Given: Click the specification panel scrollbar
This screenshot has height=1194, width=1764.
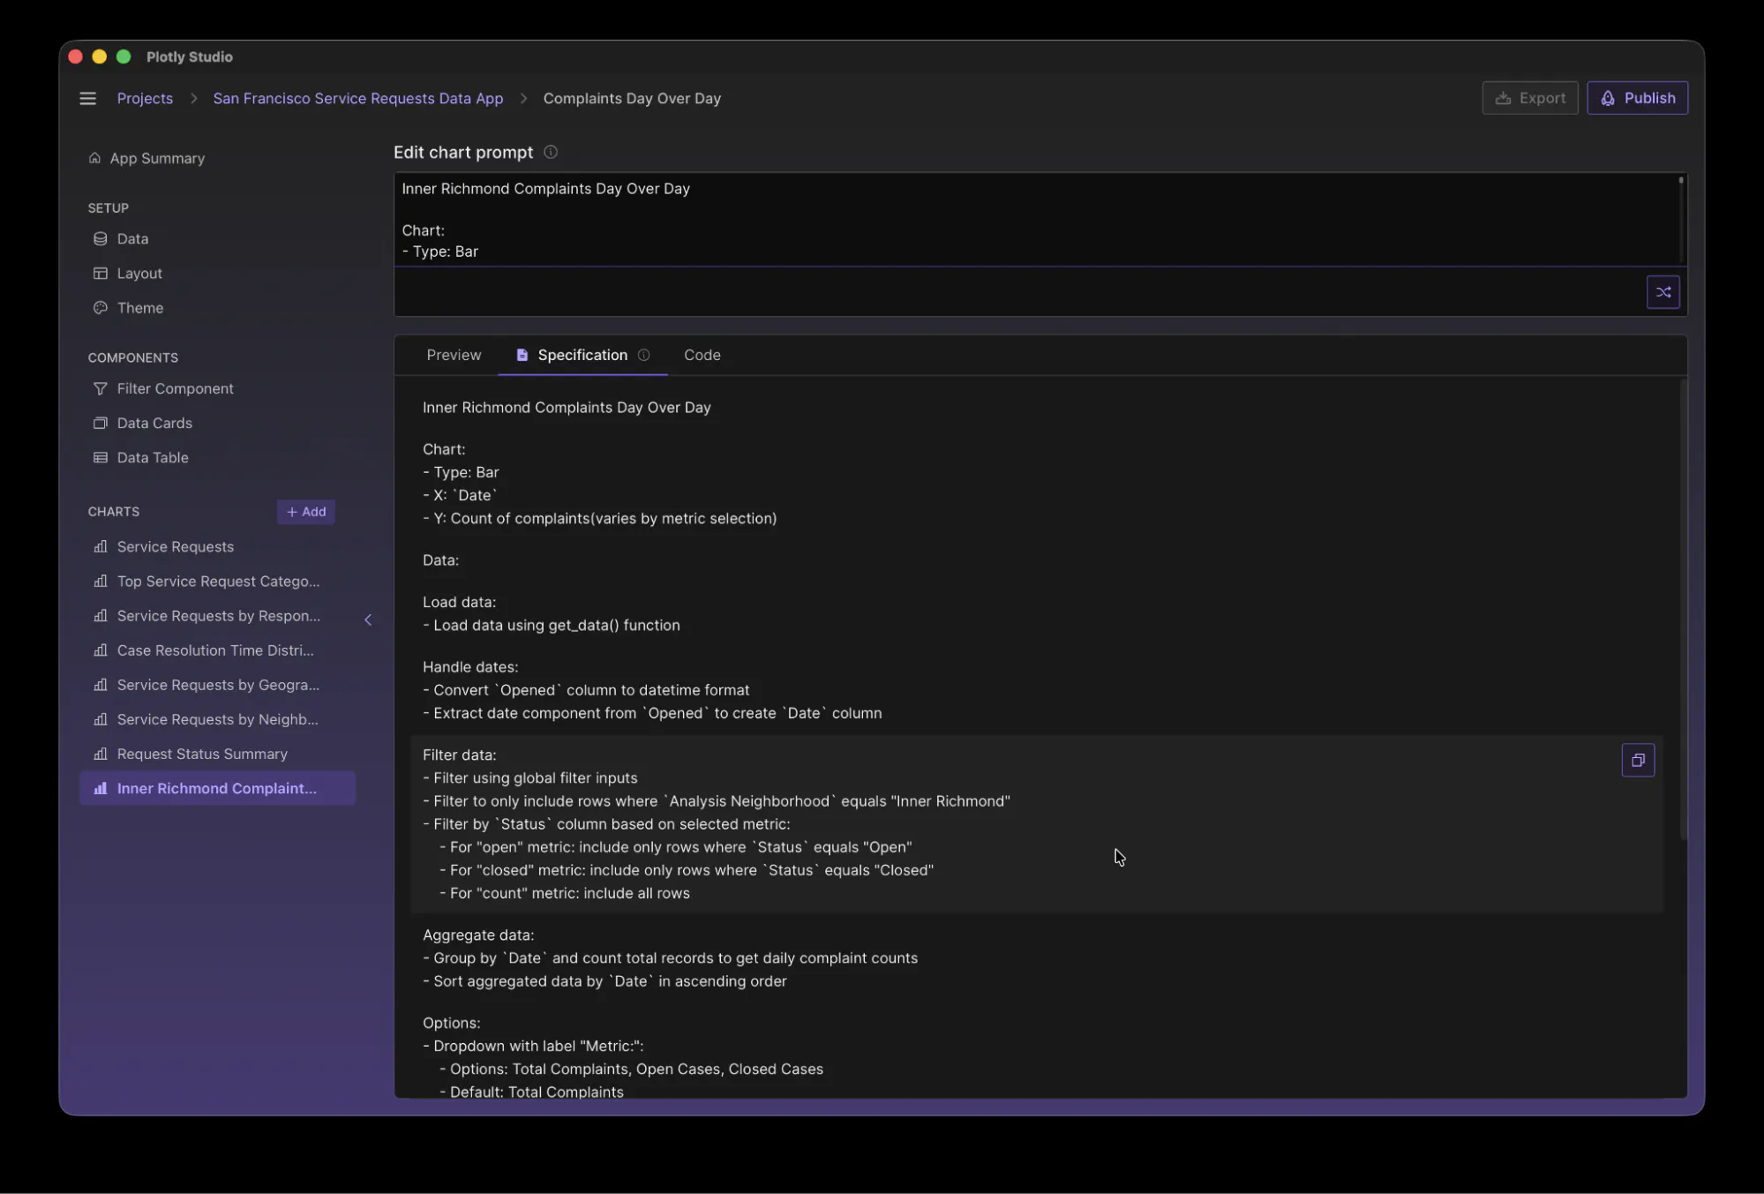Looking at the screenshot, I should (x=1683, y=609).
